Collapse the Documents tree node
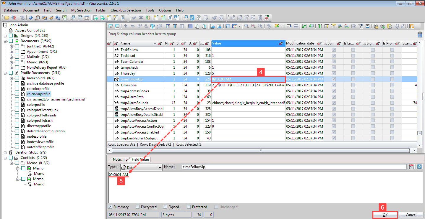The height and width of the screenshot is (219, 425). [5, 41]
